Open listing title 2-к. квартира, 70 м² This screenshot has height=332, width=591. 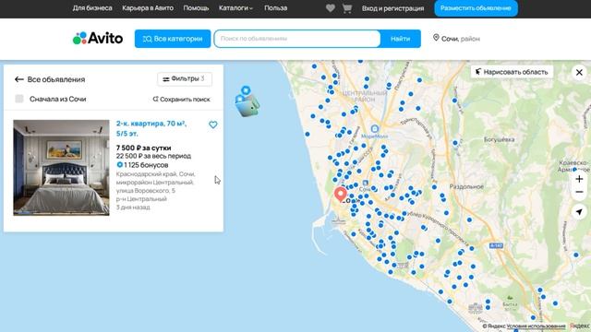click(151, 128)
